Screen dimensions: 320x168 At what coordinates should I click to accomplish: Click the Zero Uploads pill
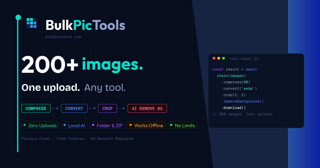[40, 125]
